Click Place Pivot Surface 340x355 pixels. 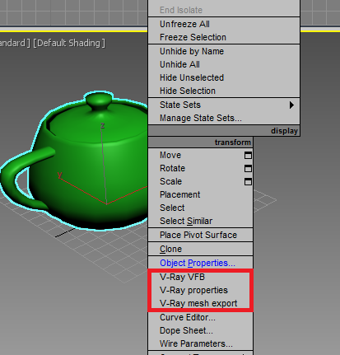[200, 235]
